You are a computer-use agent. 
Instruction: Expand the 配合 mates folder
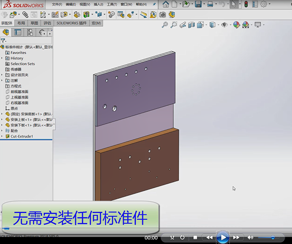coord(2,131)
